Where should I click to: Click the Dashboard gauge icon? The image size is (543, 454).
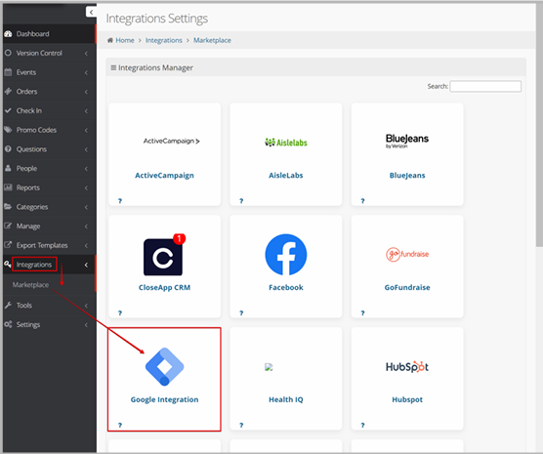(x=8, y=33)
